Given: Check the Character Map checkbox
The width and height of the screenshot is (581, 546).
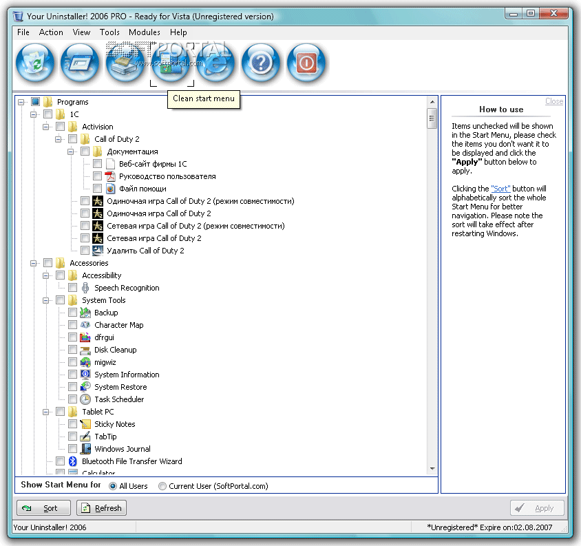Looking at the screenshot, I should 73,325.
